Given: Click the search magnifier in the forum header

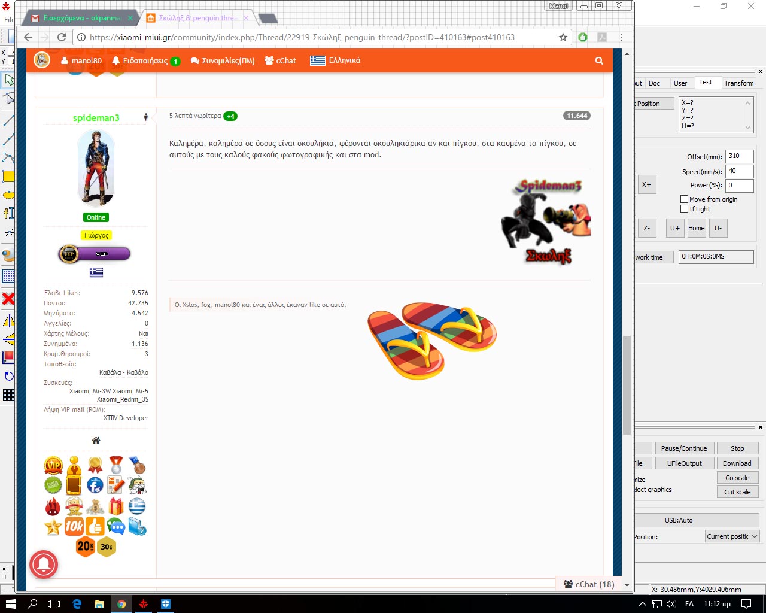Looking at the screenshot, I should coord(599,60).
